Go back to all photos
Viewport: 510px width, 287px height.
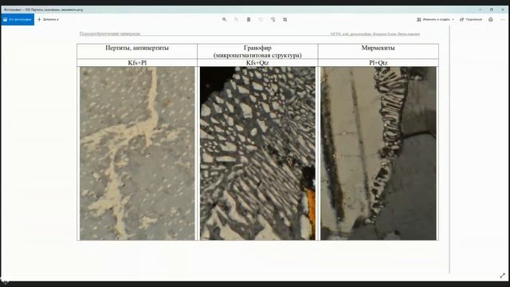pos(18,19)
